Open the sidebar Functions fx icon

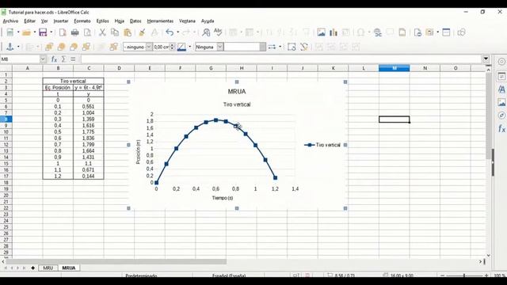501,128
